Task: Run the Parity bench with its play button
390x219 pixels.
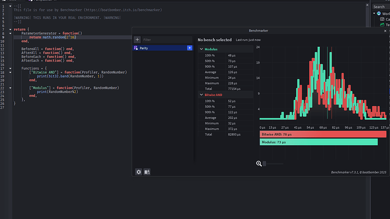Action: point(189,48)
